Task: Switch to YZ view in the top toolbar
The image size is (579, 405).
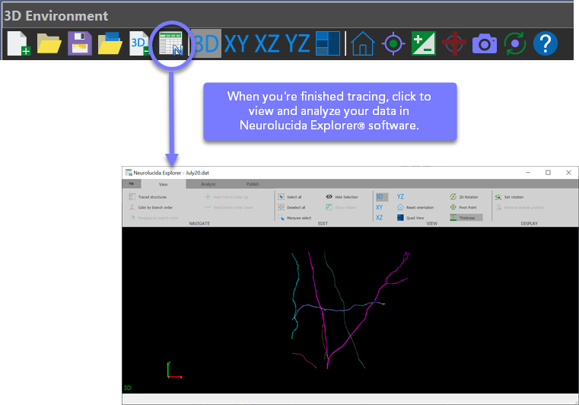Action: [x=297, y=43]
